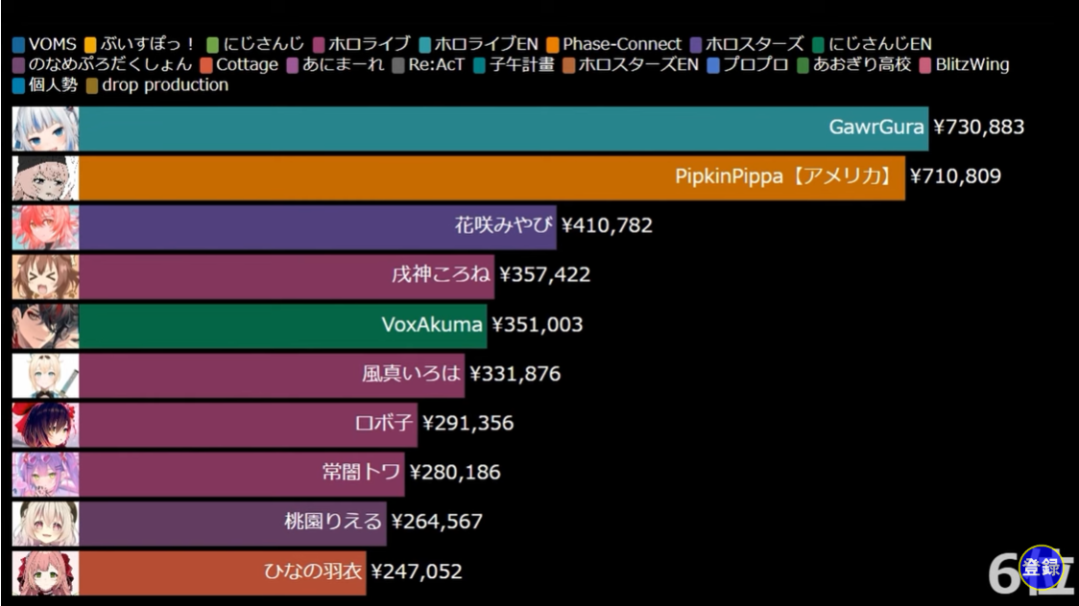This screenshot has width=1079, height=606.
Task: Click the ホロライブ legend color swatch
Action: click(319, 45)
